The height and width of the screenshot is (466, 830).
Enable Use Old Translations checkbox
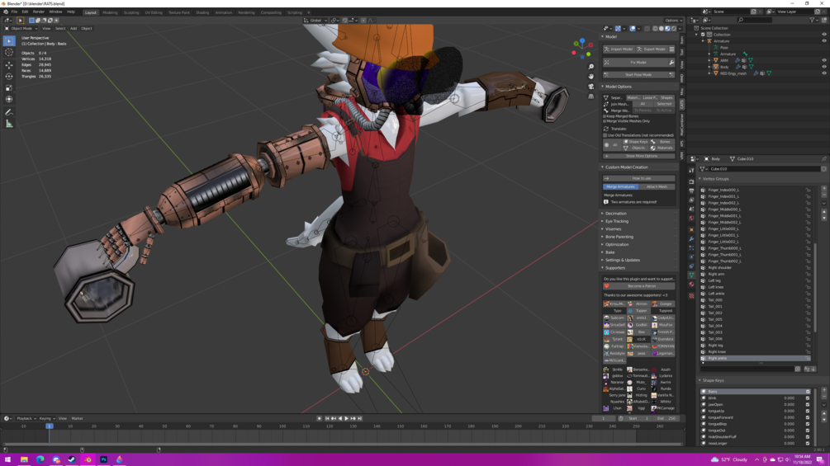(605, 135)
